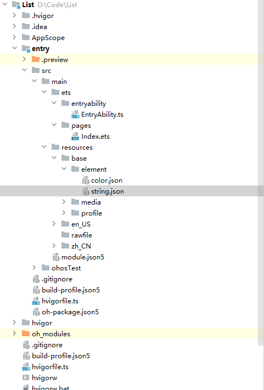Screen dimensions: 264x390
Task: Expand the ohosTest folder
Action: (x=35, y=268)
